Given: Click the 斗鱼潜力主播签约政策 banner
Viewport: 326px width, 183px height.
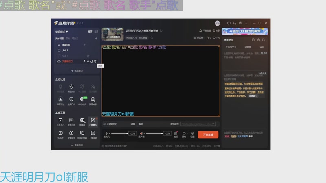Looking at the screenshot, I should (x=245, y=31).
